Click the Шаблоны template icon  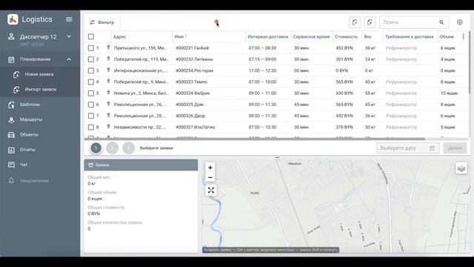tap(11, 105)
